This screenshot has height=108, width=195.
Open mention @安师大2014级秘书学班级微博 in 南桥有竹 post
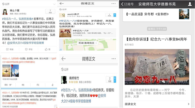point(83,99)
